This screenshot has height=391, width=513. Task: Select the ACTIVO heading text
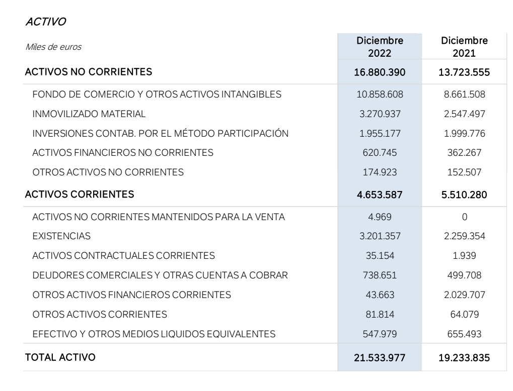46,22
